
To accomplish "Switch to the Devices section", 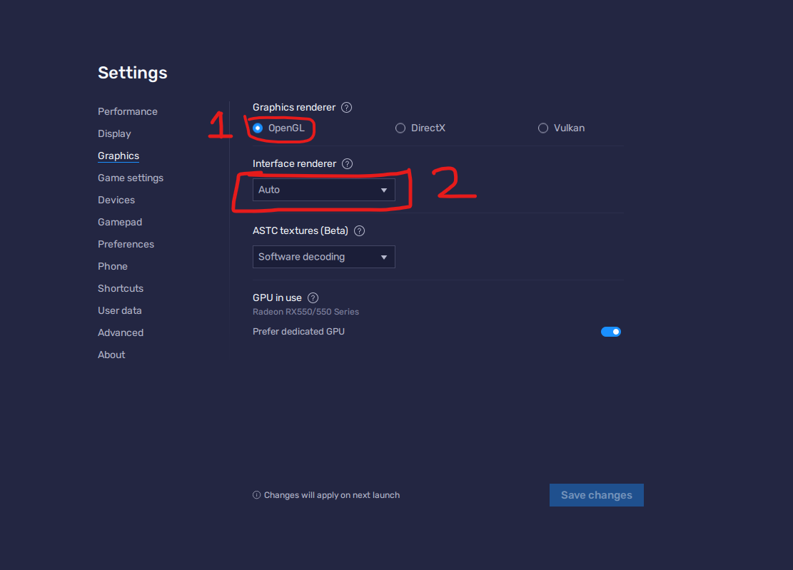I will pyautogui.click(x=116, y=200).
